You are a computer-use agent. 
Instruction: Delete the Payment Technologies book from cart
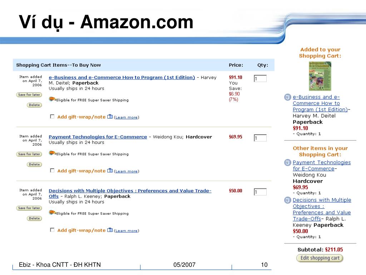(34, 164)
